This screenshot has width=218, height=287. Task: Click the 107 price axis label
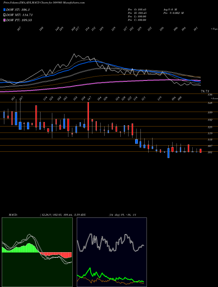pos(210,146)
